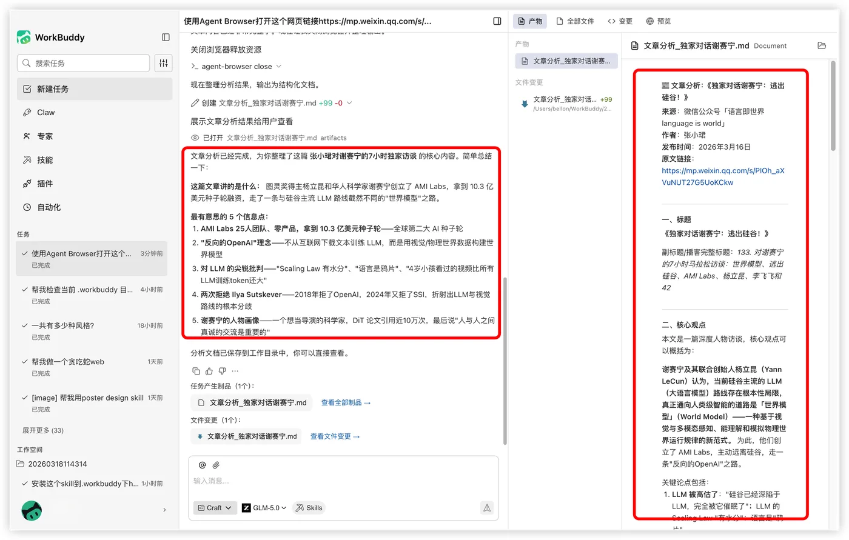Open the task filter settings icon

(163, 63)
